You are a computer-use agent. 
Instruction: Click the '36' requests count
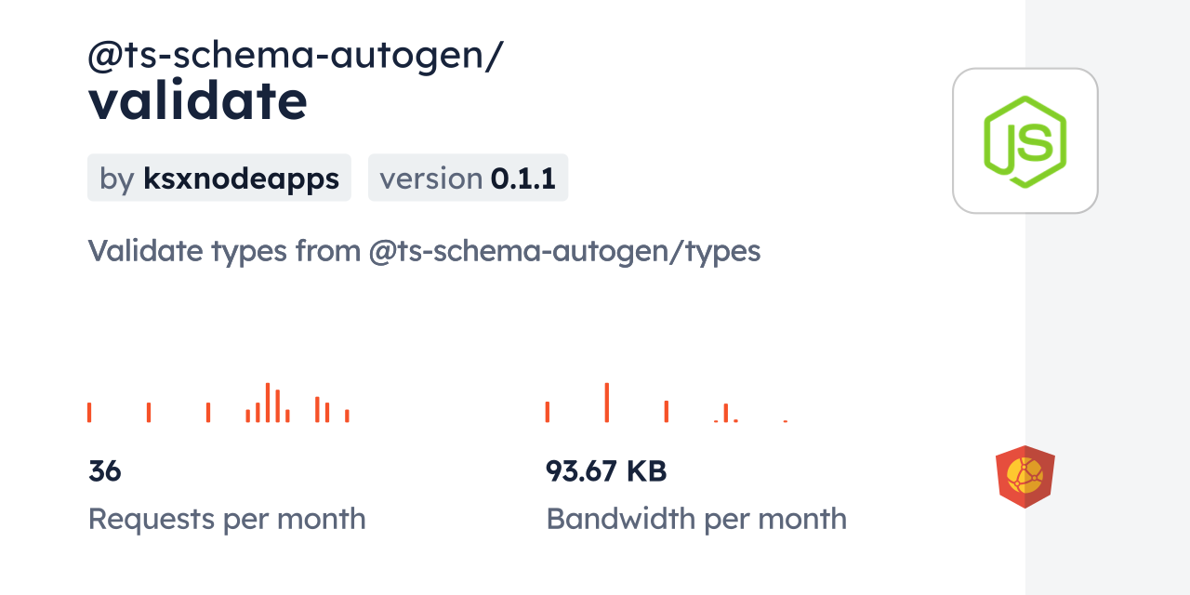click(105, 471)
